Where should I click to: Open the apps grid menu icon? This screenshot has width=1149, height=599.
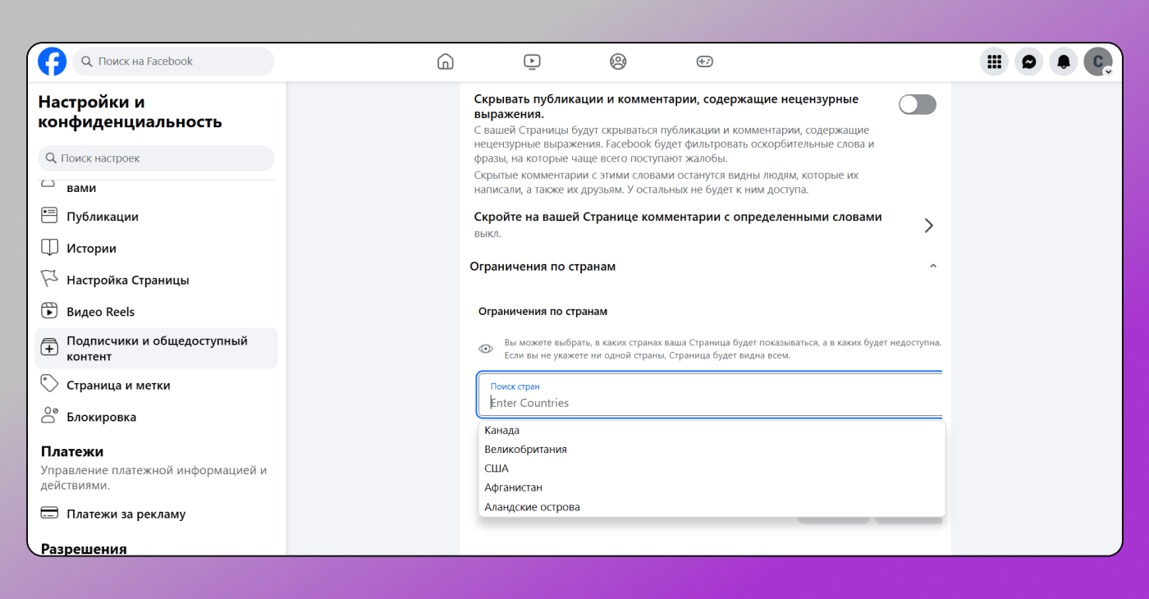[994, 61]
